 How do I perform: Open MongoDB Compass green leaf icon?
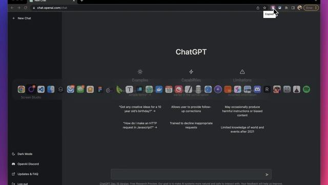tap(119, 89)
